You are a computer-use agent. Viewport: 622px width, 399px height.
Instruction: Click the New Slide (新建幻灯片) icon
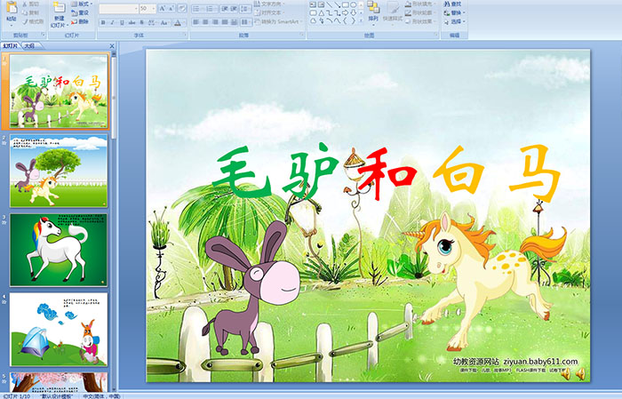[x=59, y=11]
